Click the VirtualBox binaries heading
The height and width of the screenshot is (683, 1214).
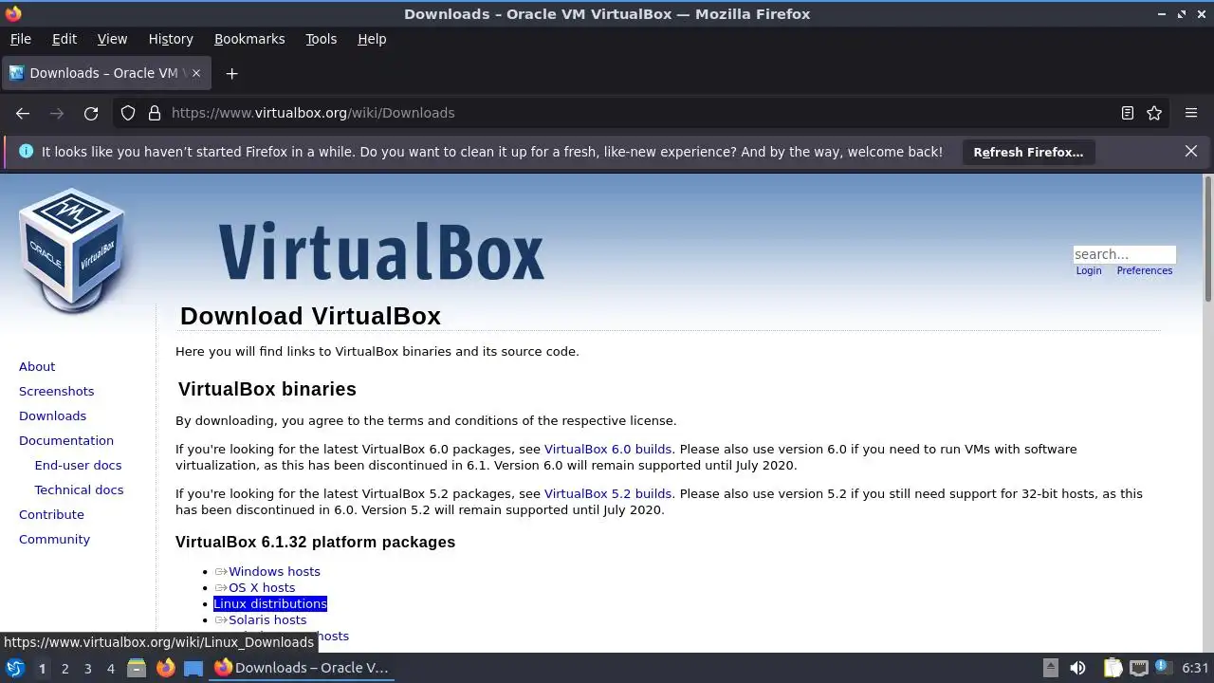coord(267,389)
